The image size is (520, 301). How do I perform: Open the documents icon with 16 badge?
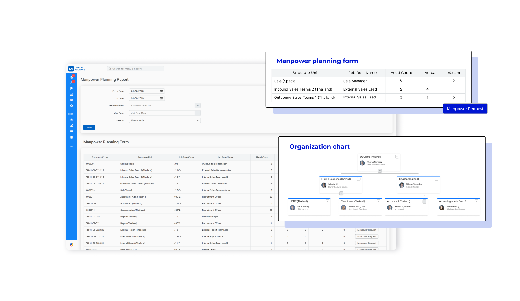pyautogui.click(x=72, y=77)
